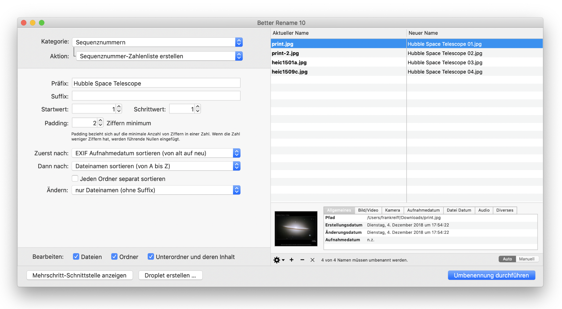Screen dimensions: 562x309
Task: Open the Ändern dropdown menu
Action: tap(156, 190)
